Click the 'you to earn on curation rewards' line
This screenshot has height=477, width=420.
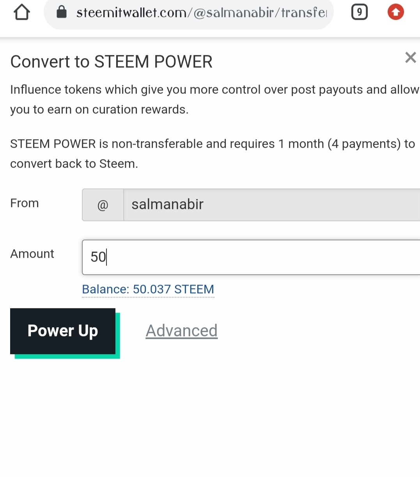pyautogui.click(x=99, y=110)
